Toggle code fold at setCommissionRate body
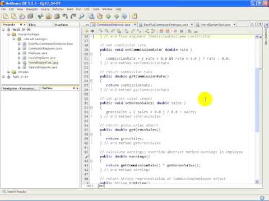Viewport: 269px width, 201px height. click(x=91, y=54)
